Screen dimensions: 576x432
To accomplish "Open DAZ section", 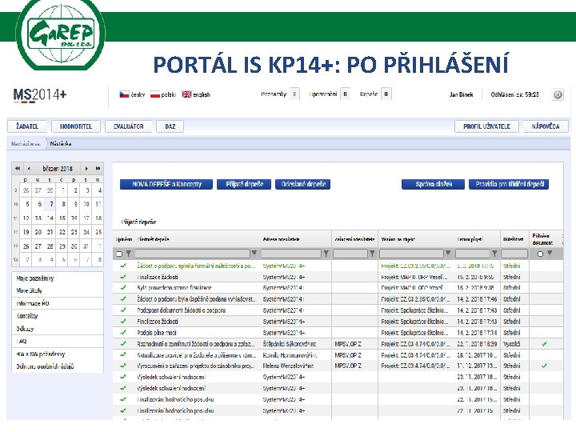I will click(170, 126).
